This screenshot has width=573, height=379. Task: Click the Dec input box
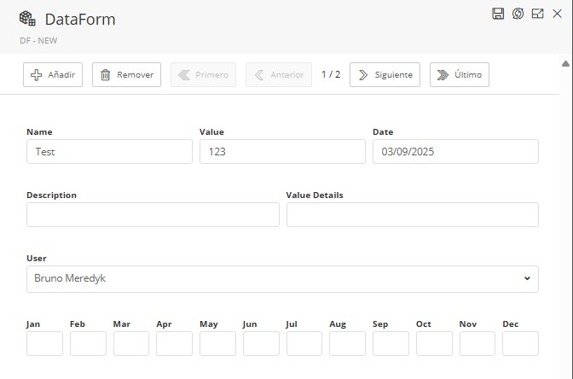520,343
